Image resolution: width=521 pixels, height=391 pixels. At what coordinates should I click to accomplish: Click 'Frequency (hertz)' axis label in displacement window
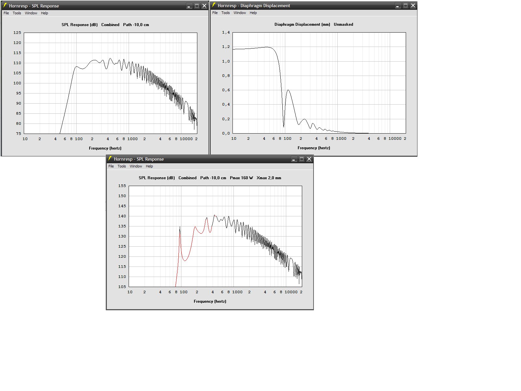click(x=314, y=148)
